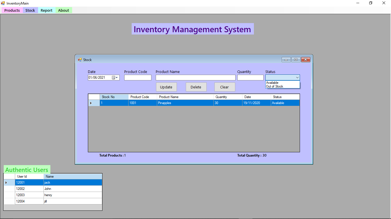Click the InventoryMain app icon in title bar
Image resolution: width=391 pixels, height=219 pixels.
tap(3, 3)
